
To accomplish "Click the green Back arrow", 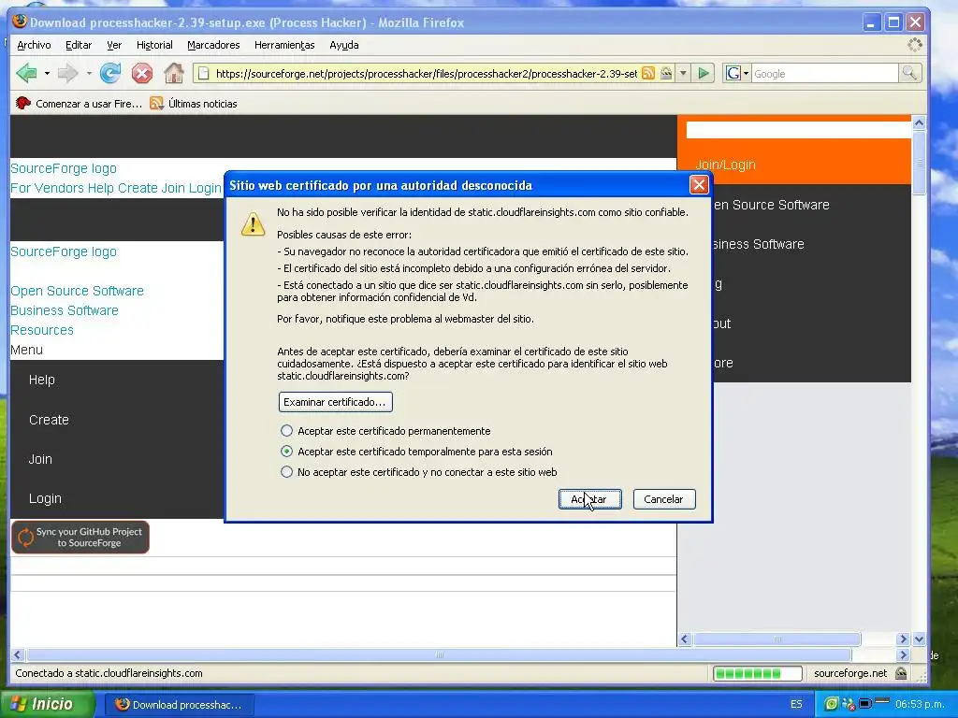I will click(26, 73).
